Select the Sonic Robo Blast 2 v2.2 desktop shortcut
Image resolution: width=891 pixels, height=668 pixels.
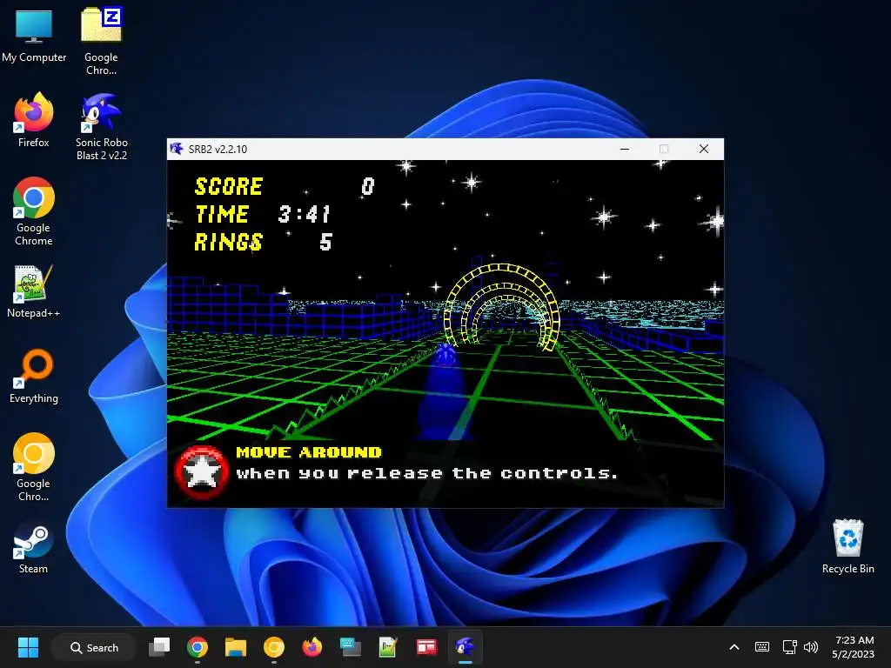pyautogui.click(x=101, y=126)
